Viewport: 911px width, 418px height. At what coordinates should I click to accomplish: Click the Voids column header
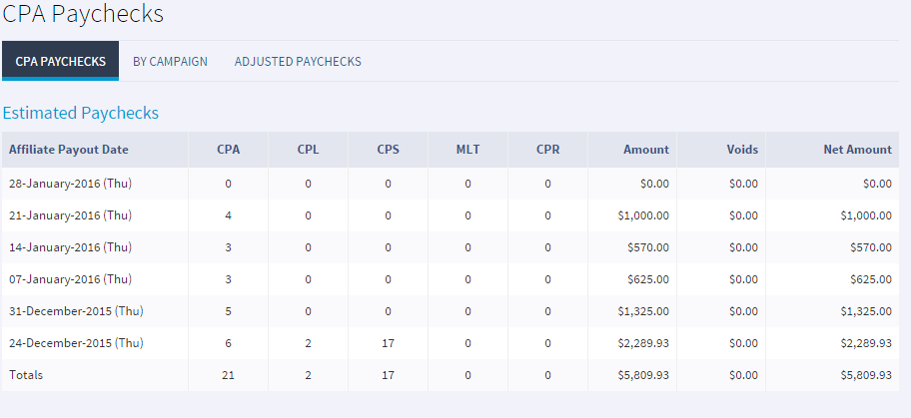(742, 150)
